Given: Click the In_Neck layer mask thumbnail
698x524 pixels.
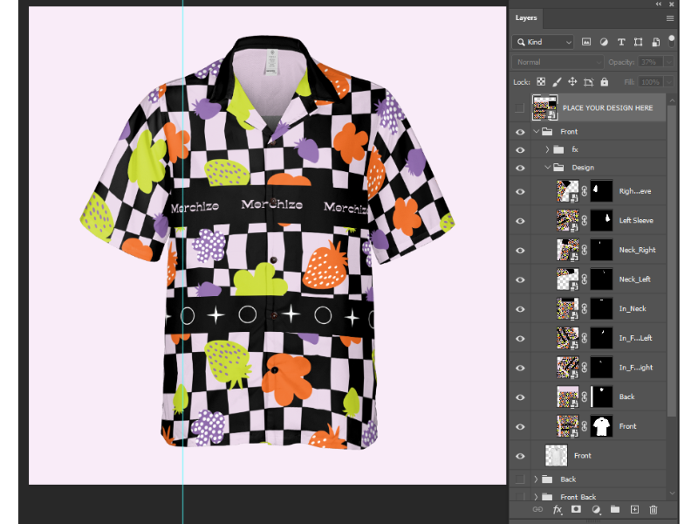Looking at the screenshot, I should [x=600, y=309].
